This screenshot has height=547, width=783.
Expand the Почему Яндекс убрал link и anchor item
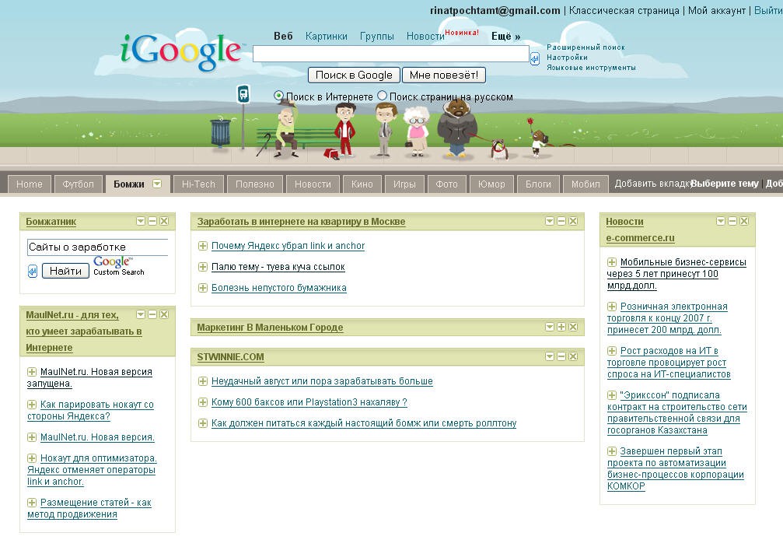click(x=203, y=246)
